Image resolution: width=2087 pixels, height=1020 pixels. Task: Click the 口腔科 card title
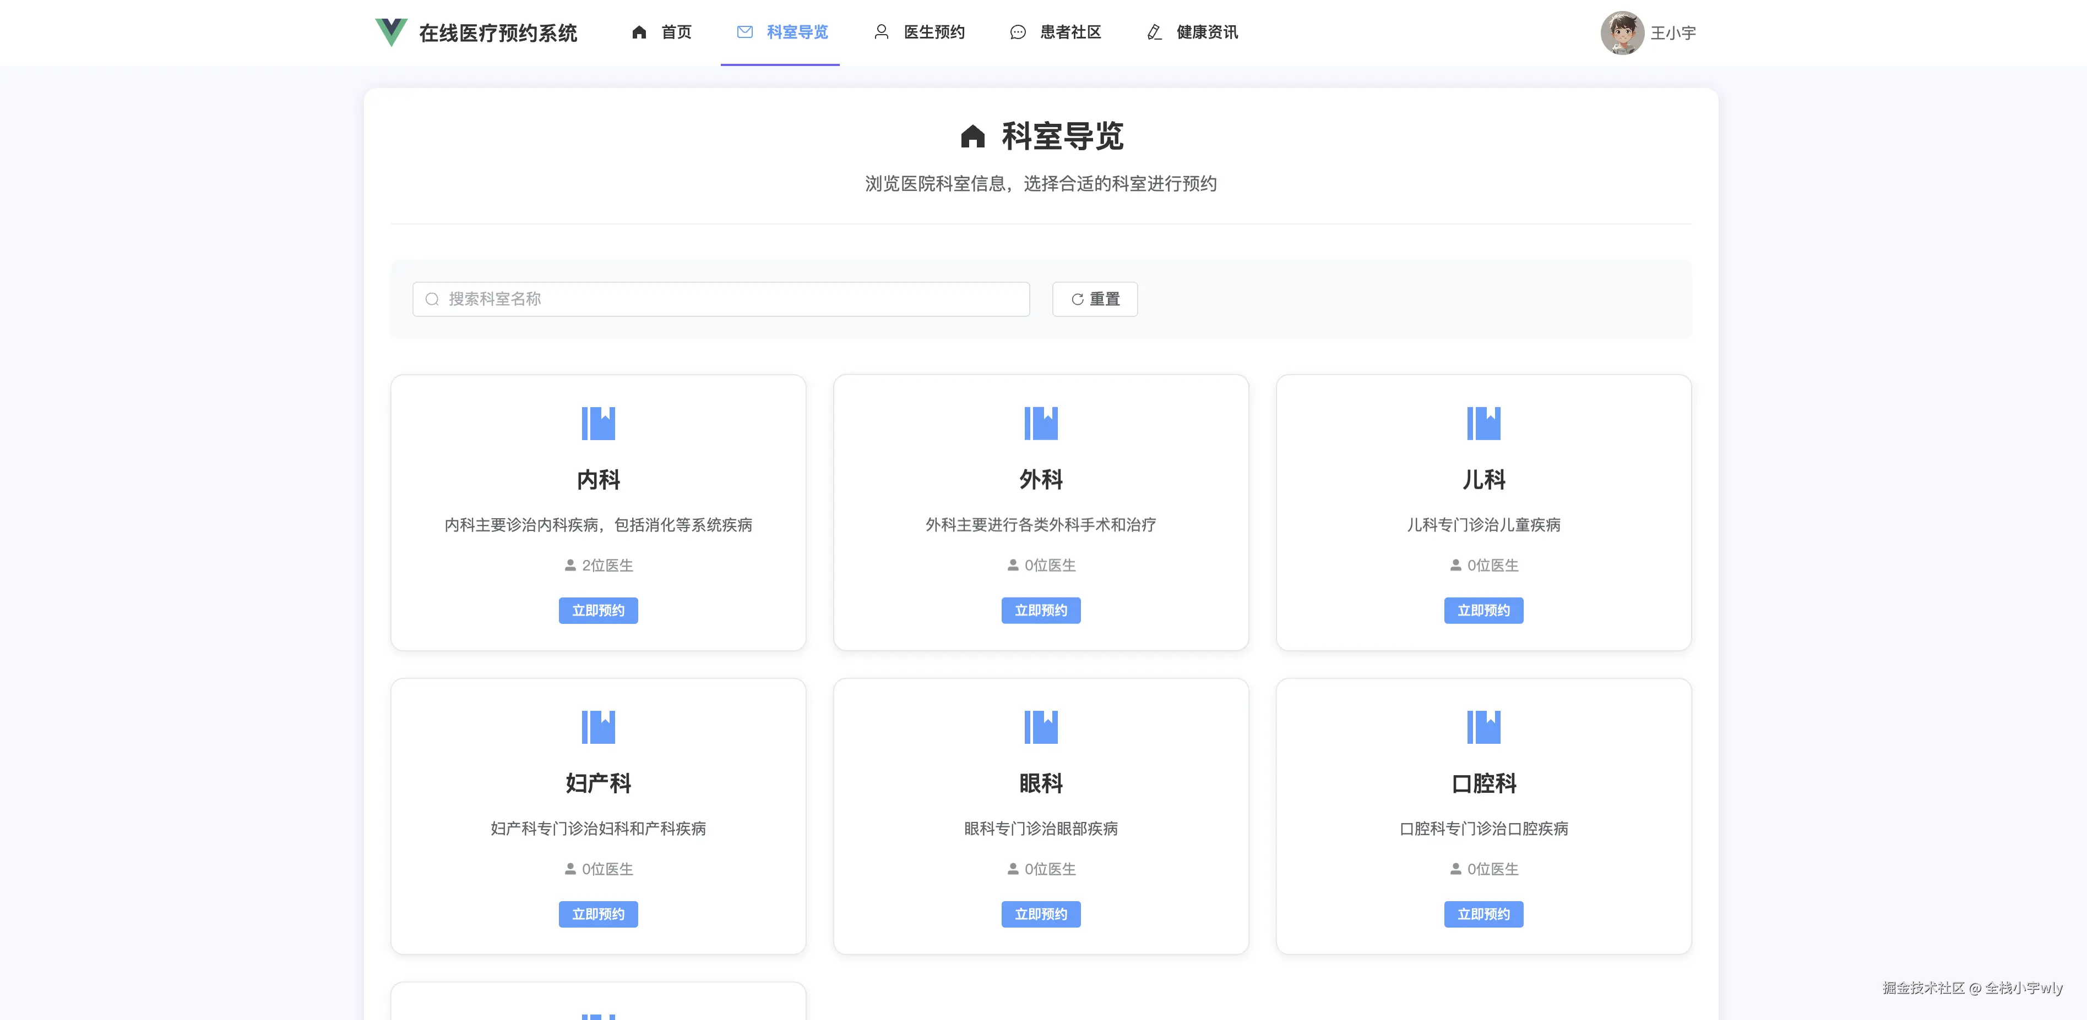click(x=1483, y=783)
